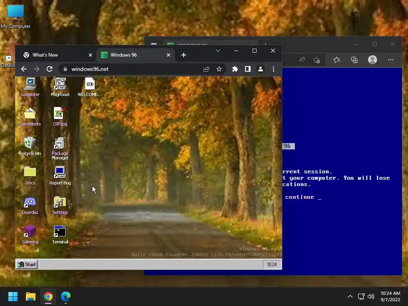Open the Docs folder icon

(30, 176)
